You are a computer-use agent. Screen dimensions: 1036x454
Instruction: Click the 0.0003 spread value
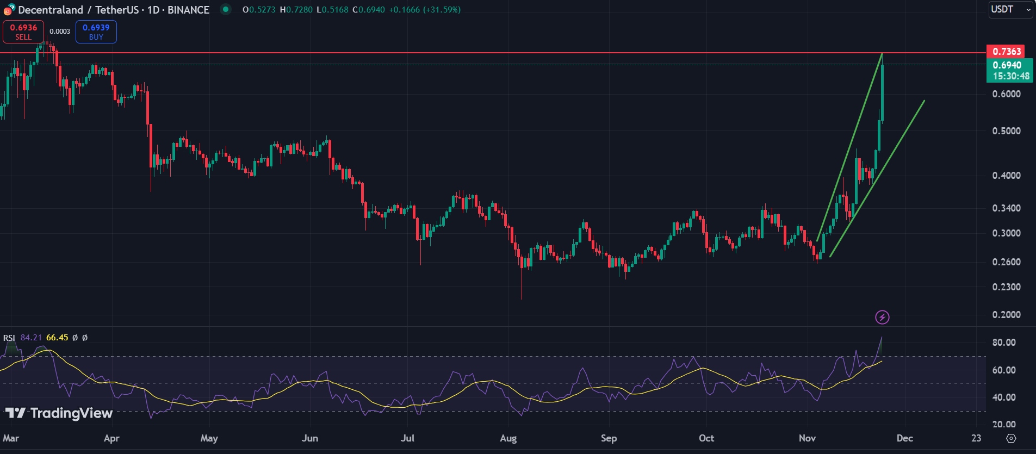point(60,32)
